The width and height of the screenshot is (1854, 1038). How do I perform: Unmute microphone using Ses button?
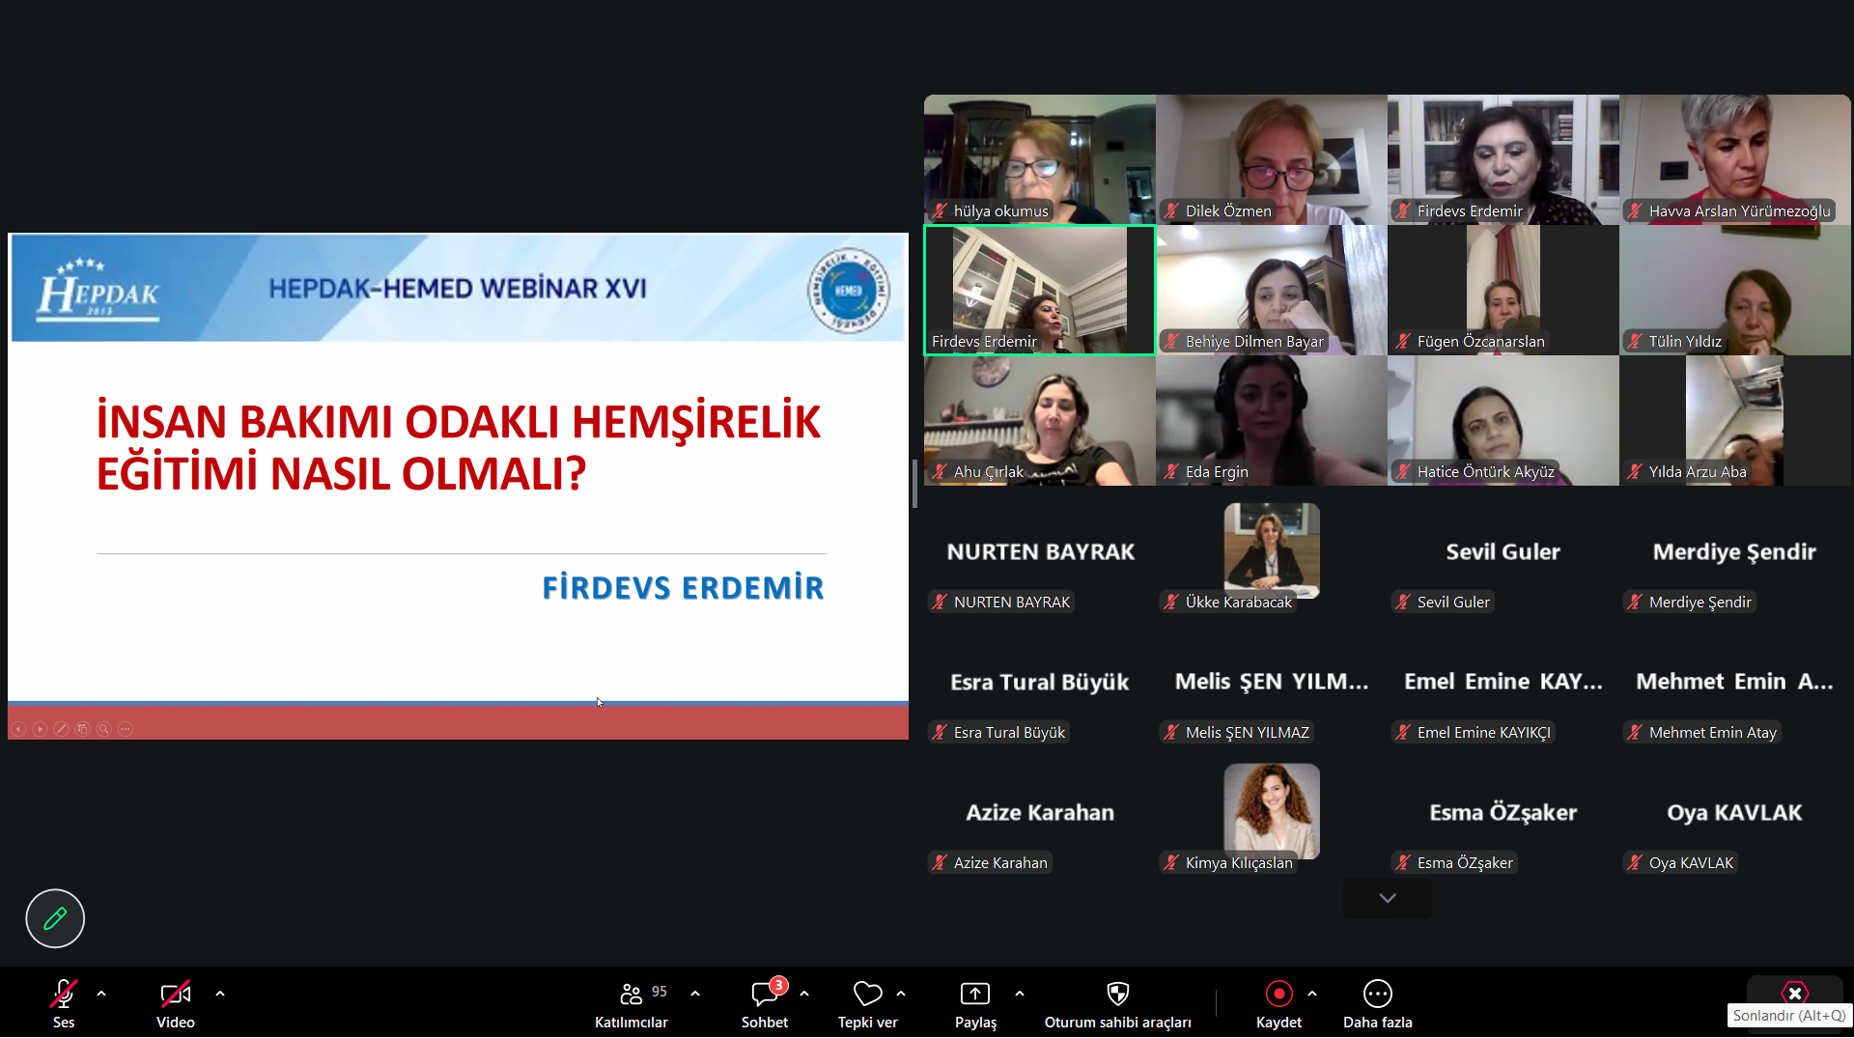pyautogui.click(x=64, y=1003)
